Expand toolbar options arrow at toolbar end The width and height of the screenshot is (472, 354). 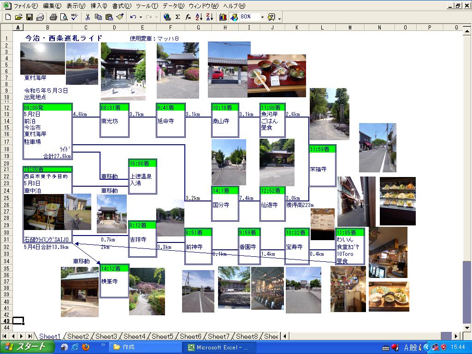coord(280,18)
